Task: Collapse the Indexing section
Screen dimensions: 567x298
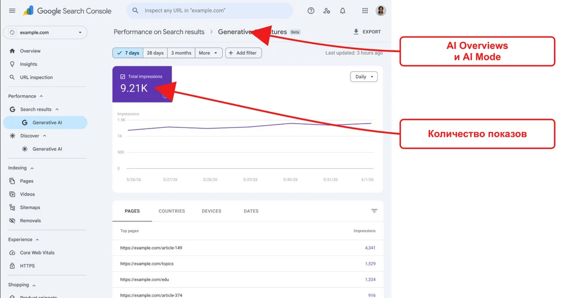Action: point(32,168)
